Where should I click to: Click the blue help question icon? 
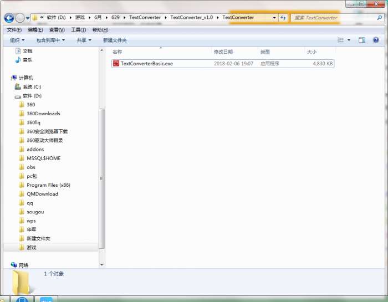(376, 40)
